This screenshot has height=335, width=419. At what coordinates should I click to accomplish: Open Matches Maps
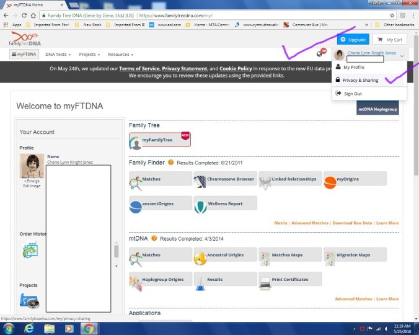point(290,255)
